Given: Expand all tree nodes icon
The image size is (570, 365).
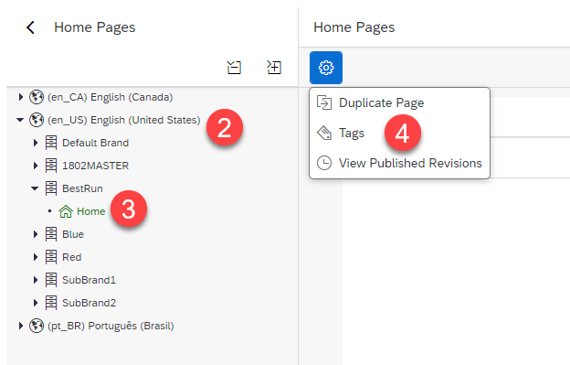Looking at the screenshot, I should [274, 68].
